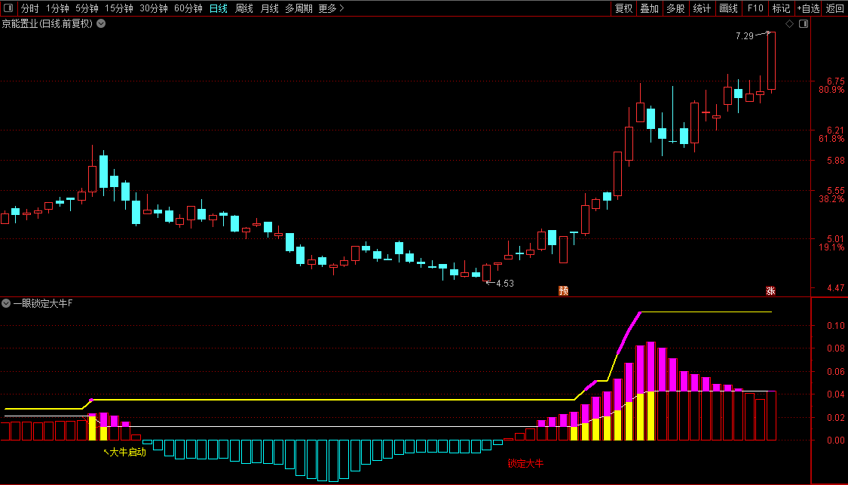Screen dimensions: 848x485
Task: Switch to 60分钟 period
Action: coord(188,8)
